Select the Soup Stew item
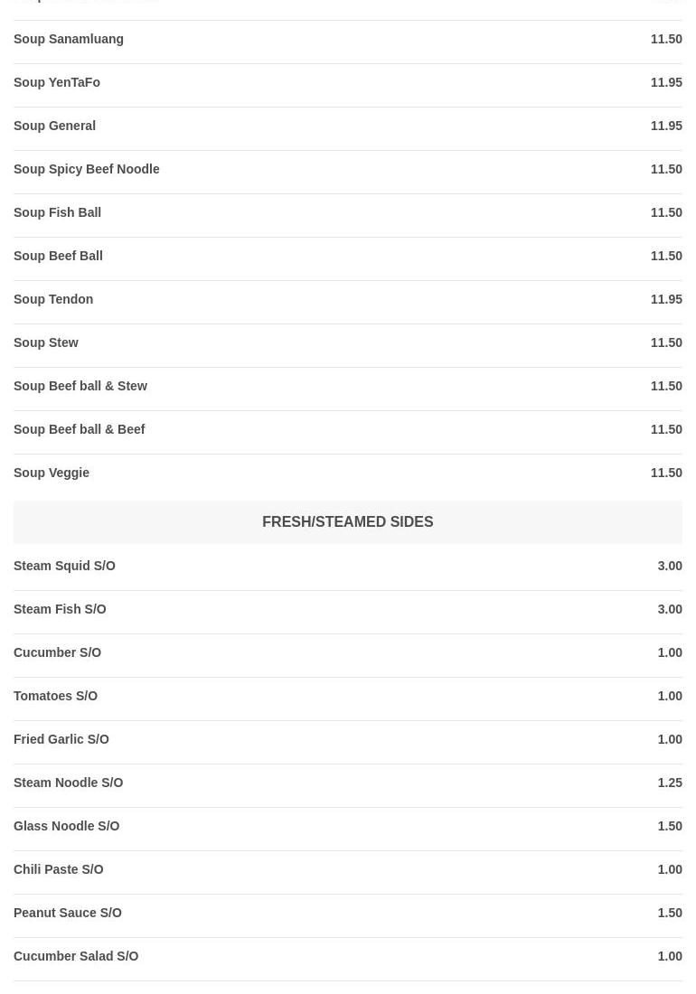The image size is (696, 994). [46, 343]
